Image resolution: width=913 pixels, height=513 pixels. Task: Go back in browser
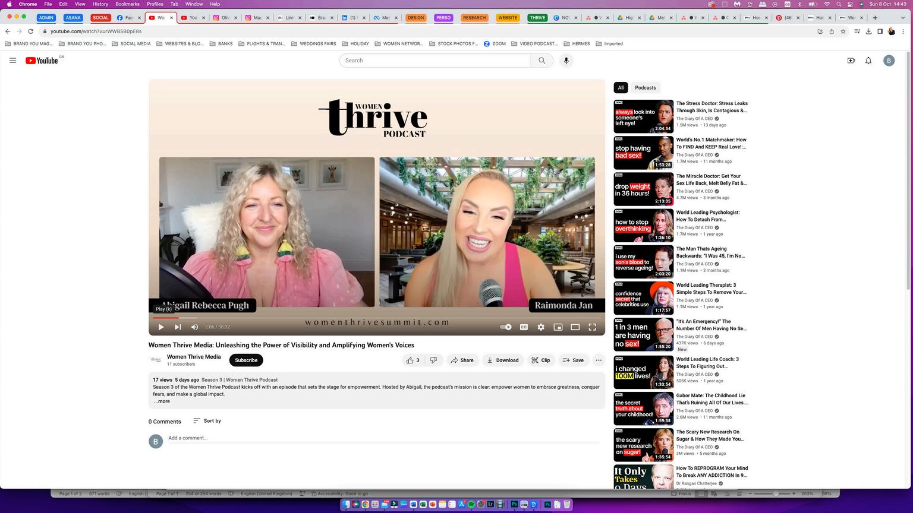click(8, 31)
